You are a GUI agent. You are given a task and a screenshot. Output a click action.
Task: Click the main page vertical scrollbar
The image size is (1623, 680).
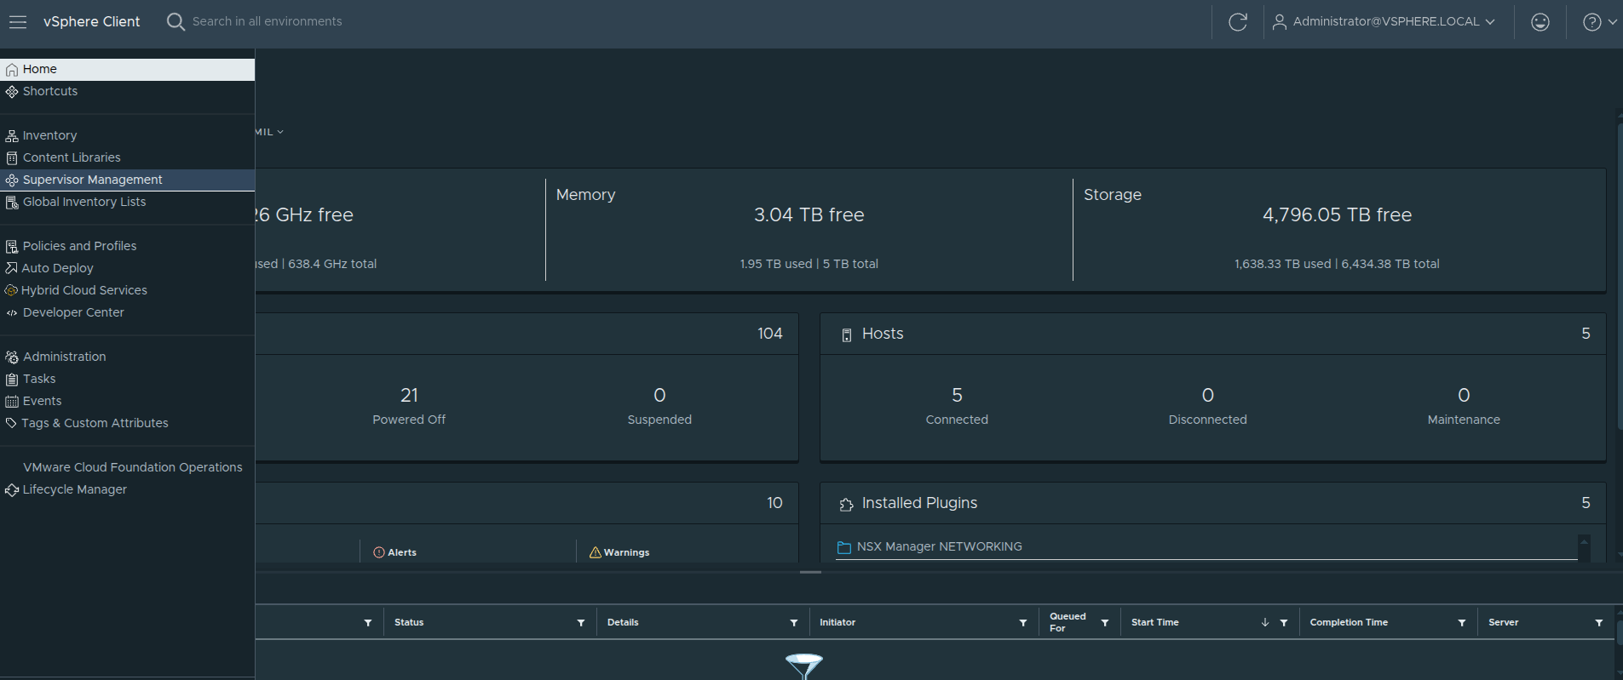1619,277
